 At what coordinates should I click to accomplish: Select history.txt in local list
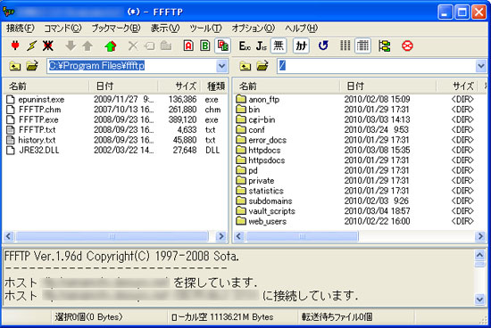pos(37,140)
